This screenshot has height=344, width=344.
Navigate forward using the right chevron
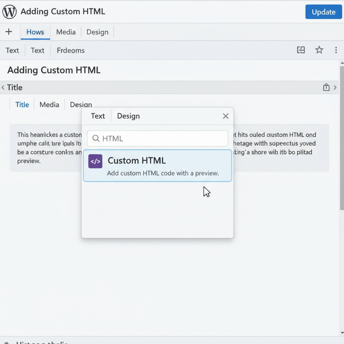335,87
